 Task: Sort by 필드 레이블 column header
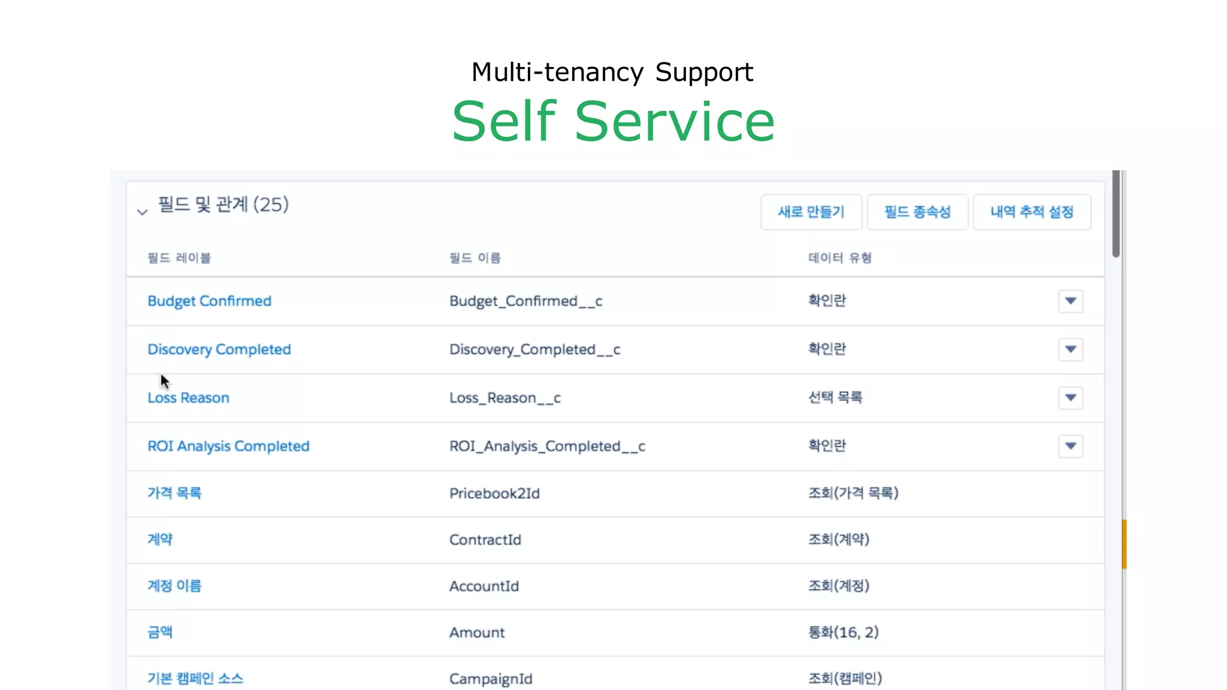179,258
